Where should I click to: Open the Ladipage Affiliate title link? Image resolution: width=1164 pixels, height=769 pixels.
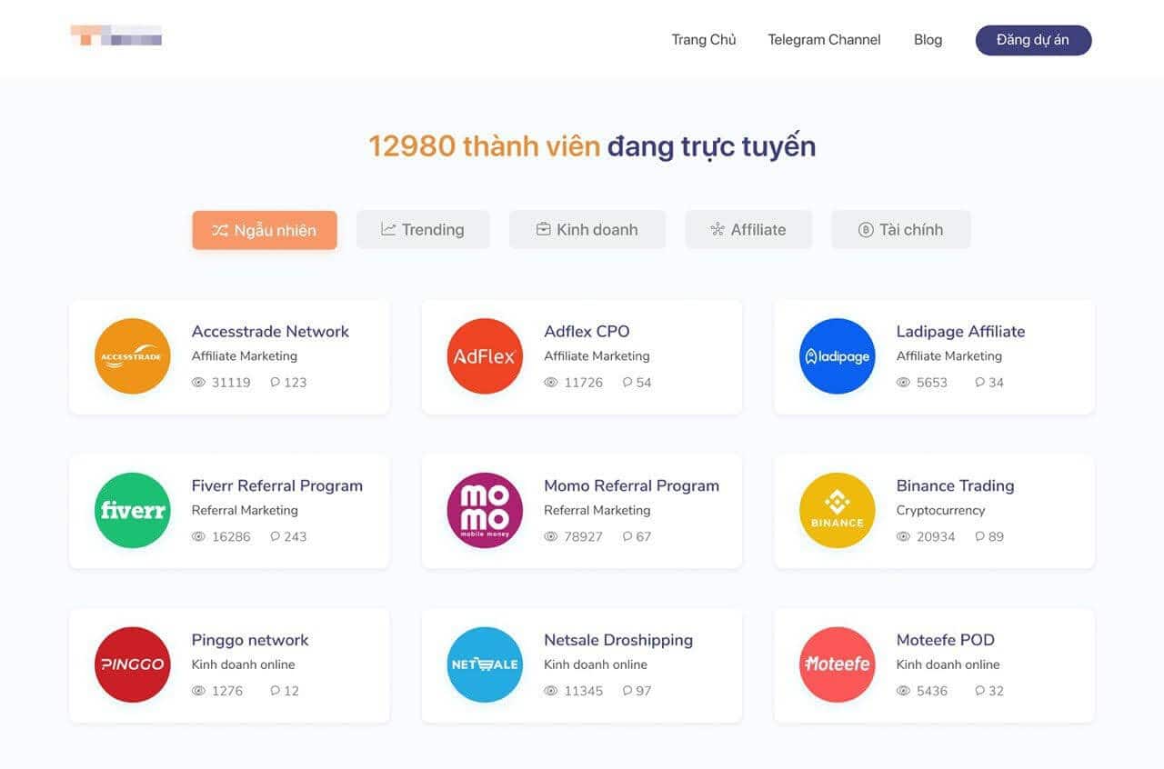coord(960,332)
